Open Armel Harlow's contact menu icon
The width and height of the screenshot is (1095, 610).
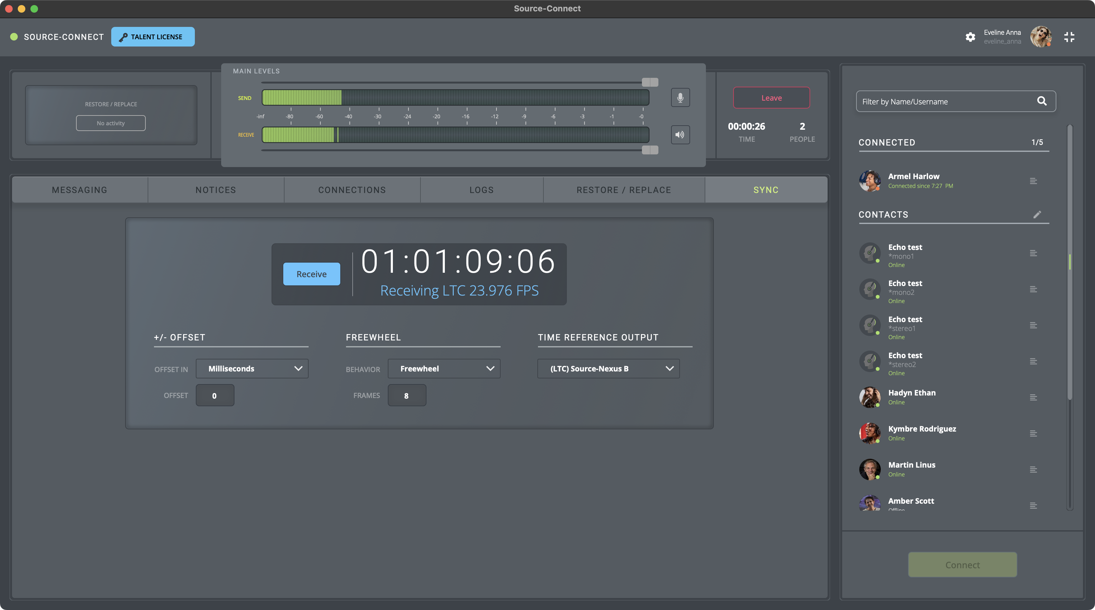(1033, 181)
